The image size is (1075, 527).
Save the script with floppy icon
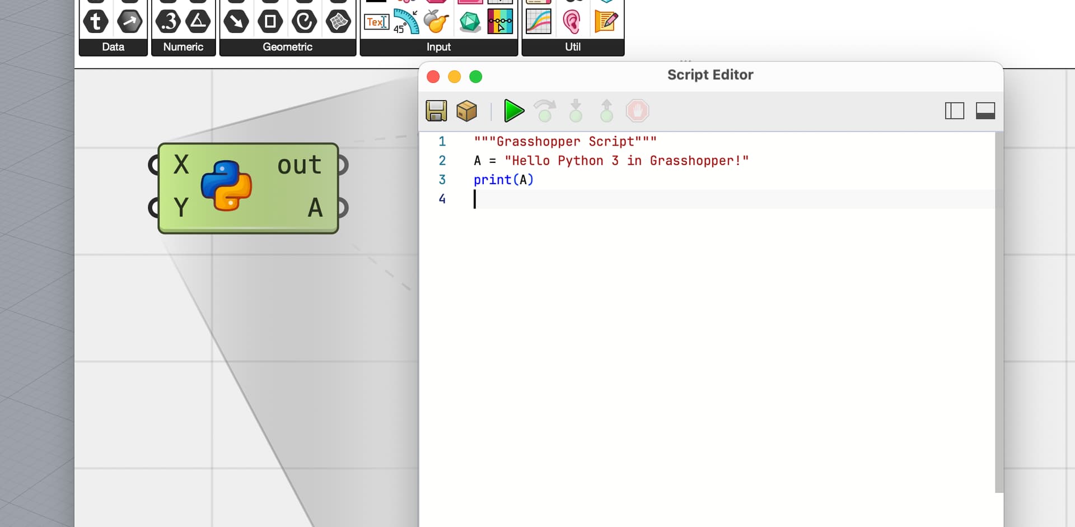click(436, 111)
